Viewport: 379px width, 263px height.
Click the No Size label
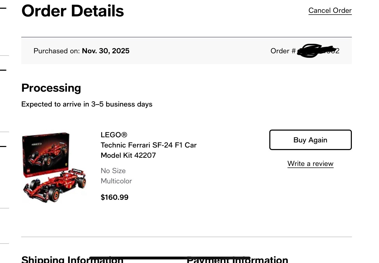click(x=113, y=171)
